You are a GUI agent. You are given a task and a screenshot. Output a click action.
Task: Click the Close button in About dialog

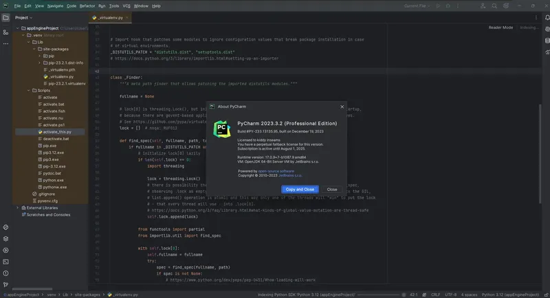[x=332, y=190]
